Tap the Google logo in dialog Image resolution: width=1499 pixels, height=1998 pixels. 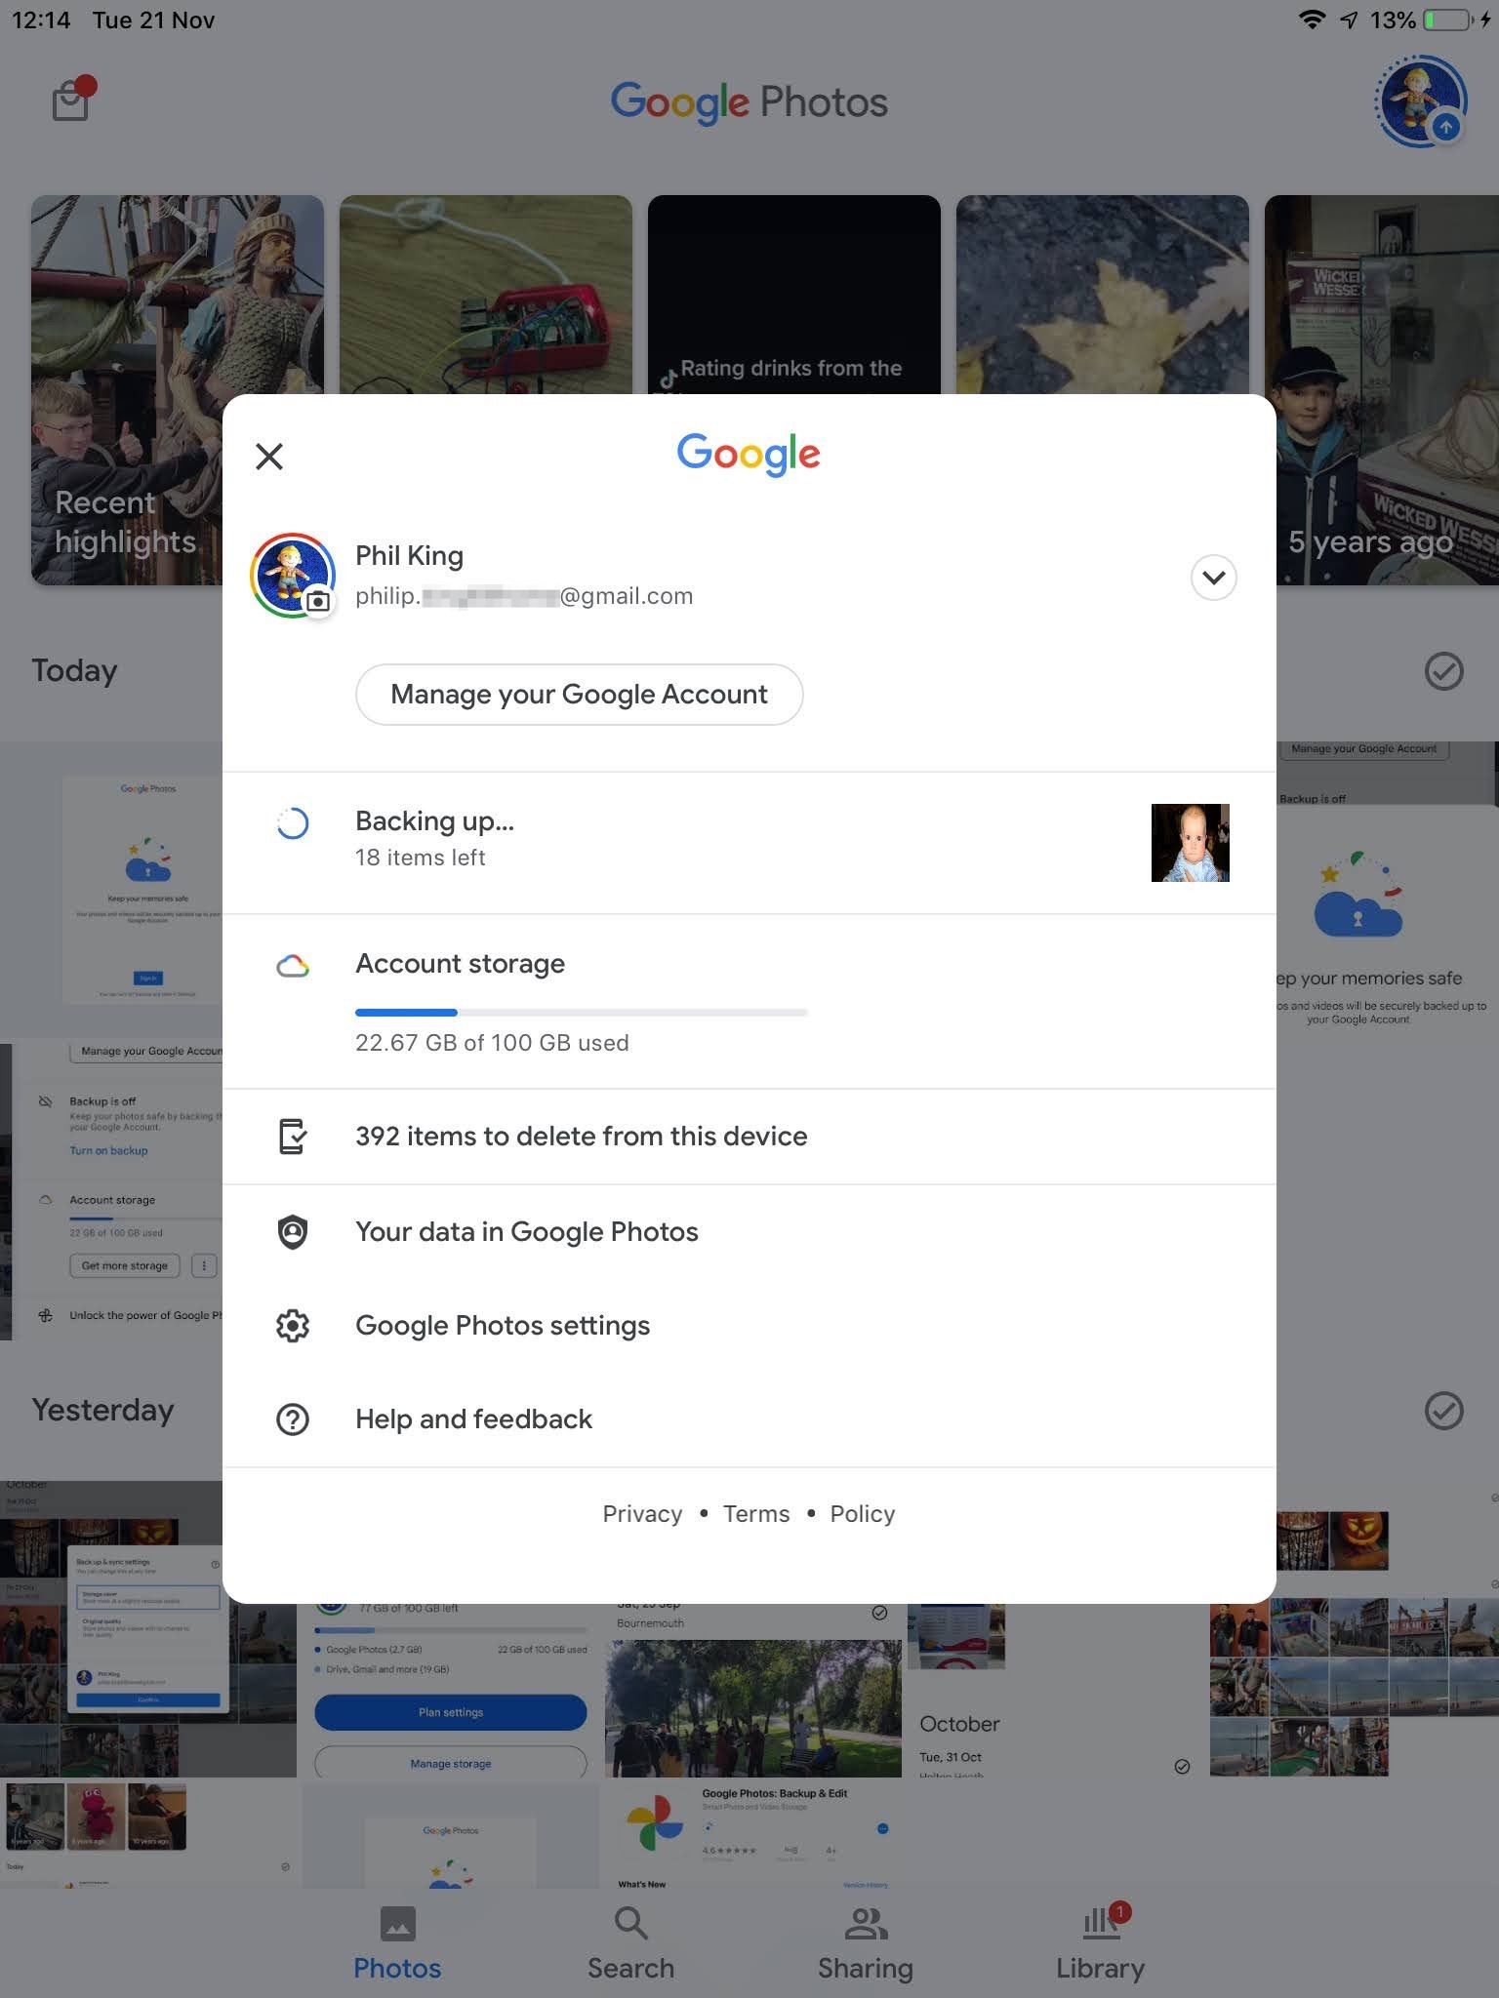[x=749, y=455]
